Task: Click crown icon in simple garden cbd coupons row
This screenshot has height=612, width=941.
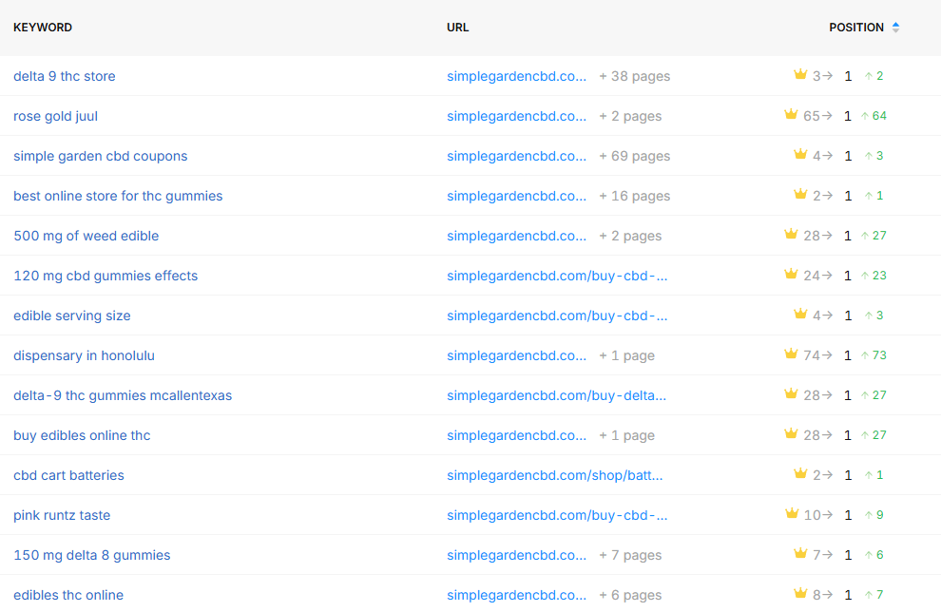Action: [x=800, y=154]
